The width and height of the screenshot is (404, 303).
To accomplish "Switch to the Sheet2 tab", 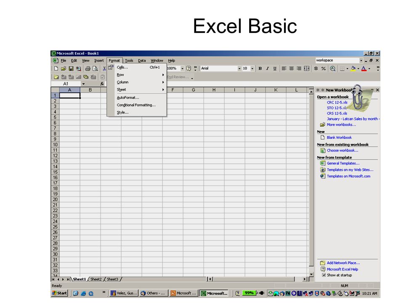I will 96,279.
